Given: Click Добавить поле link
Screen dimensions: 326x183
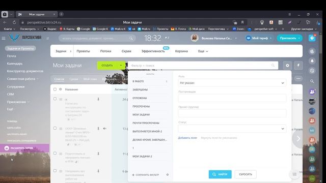Looking at the screenshot, I should pos(187,138).
